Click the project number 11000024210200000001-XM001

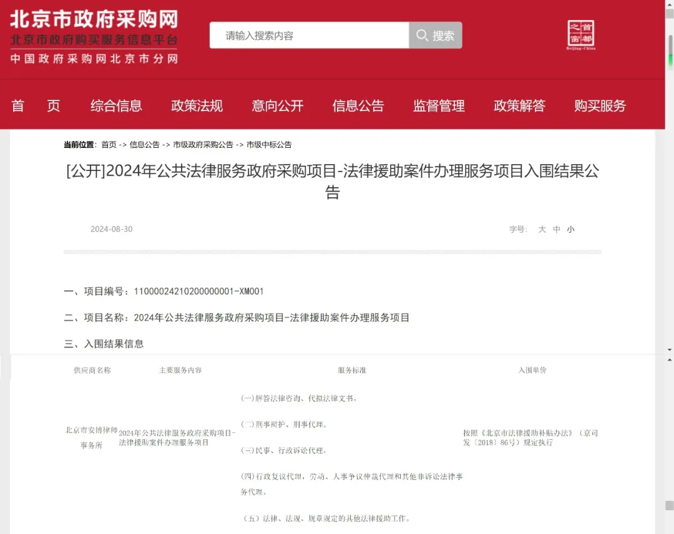(198, 292)
